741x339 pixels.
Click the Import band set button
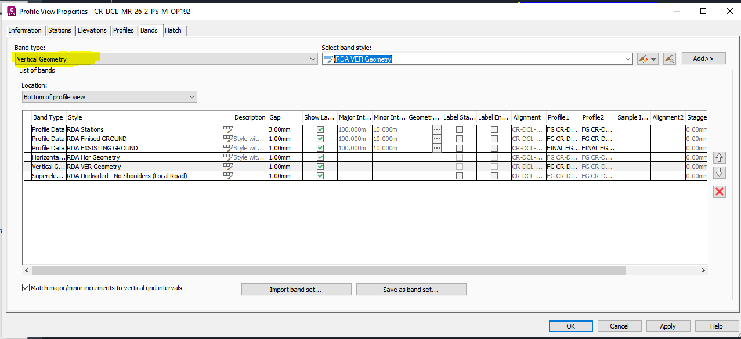click(296, 289)
